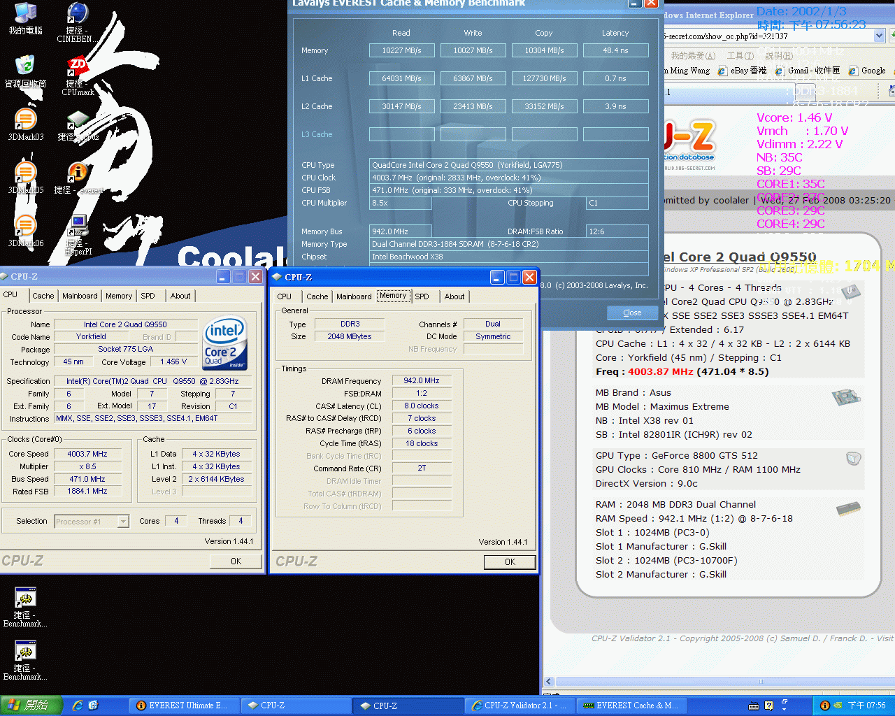This screenshot has height=716, width=895.
Task: Open the Cache tab in the CPU-Z memory window
Action: [317, 296]
